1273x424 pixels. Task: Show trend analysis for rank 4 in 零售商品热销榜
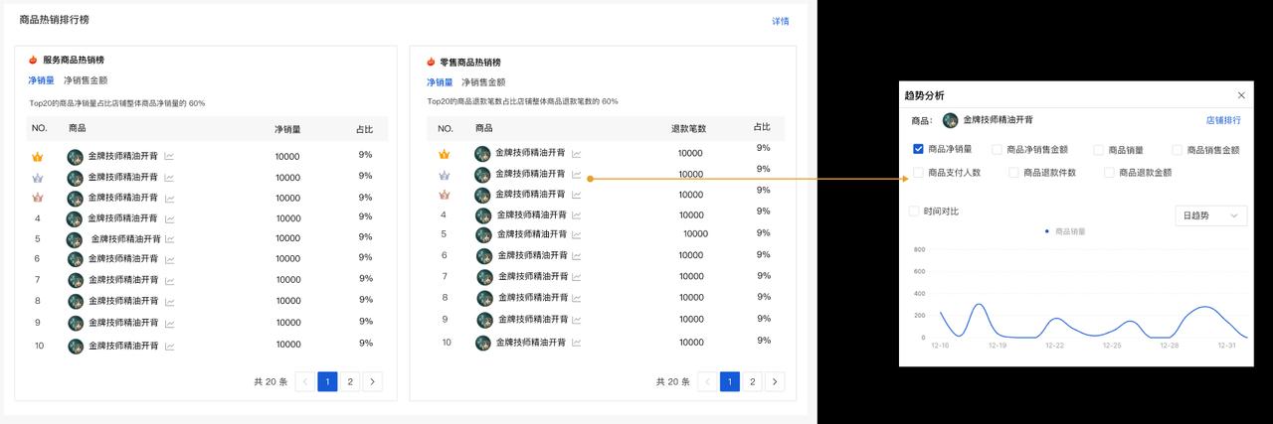click(577, 215)
